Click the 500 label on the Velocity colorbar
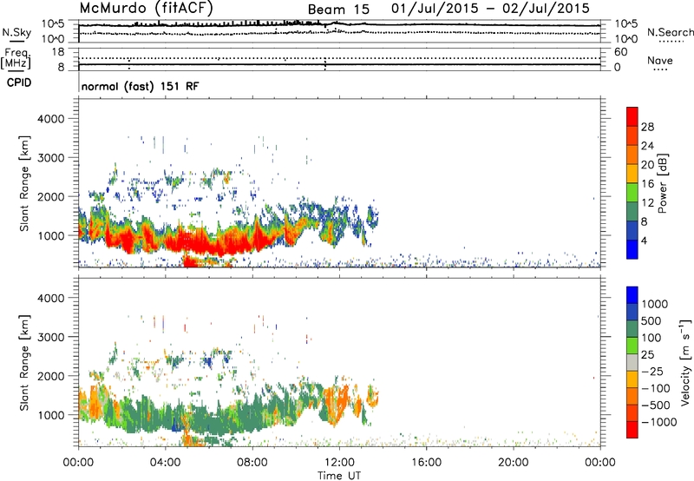Image resolution: width=694 pixels, height=481 pixels. [x=652, y=320]
